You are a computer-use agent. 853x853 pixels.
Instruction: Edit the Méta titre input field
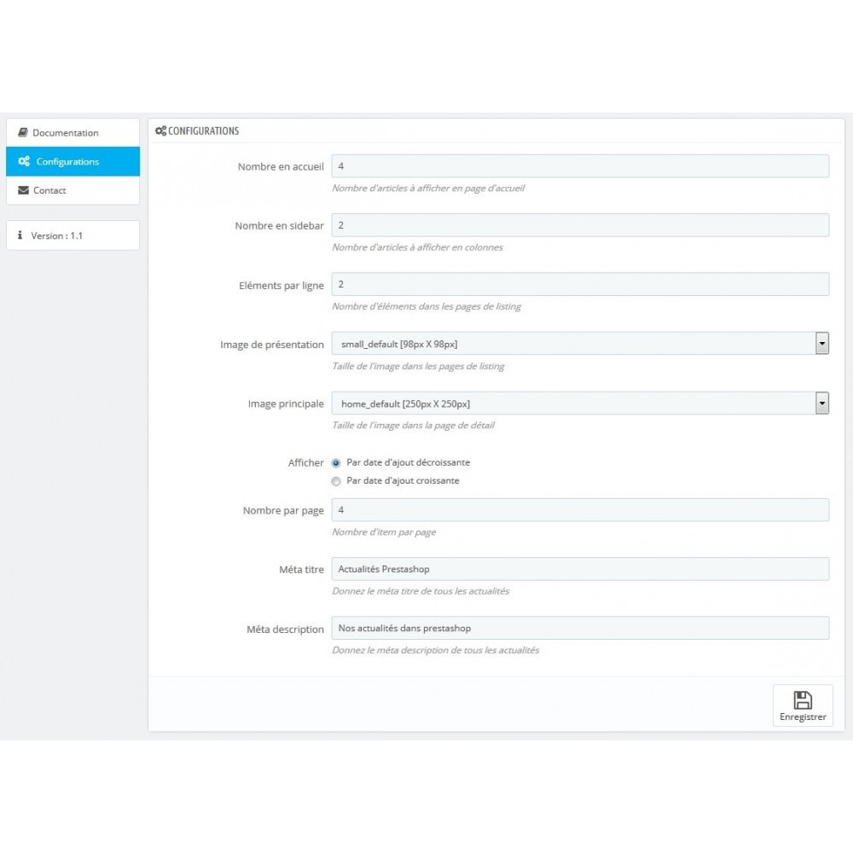[580, 569]
